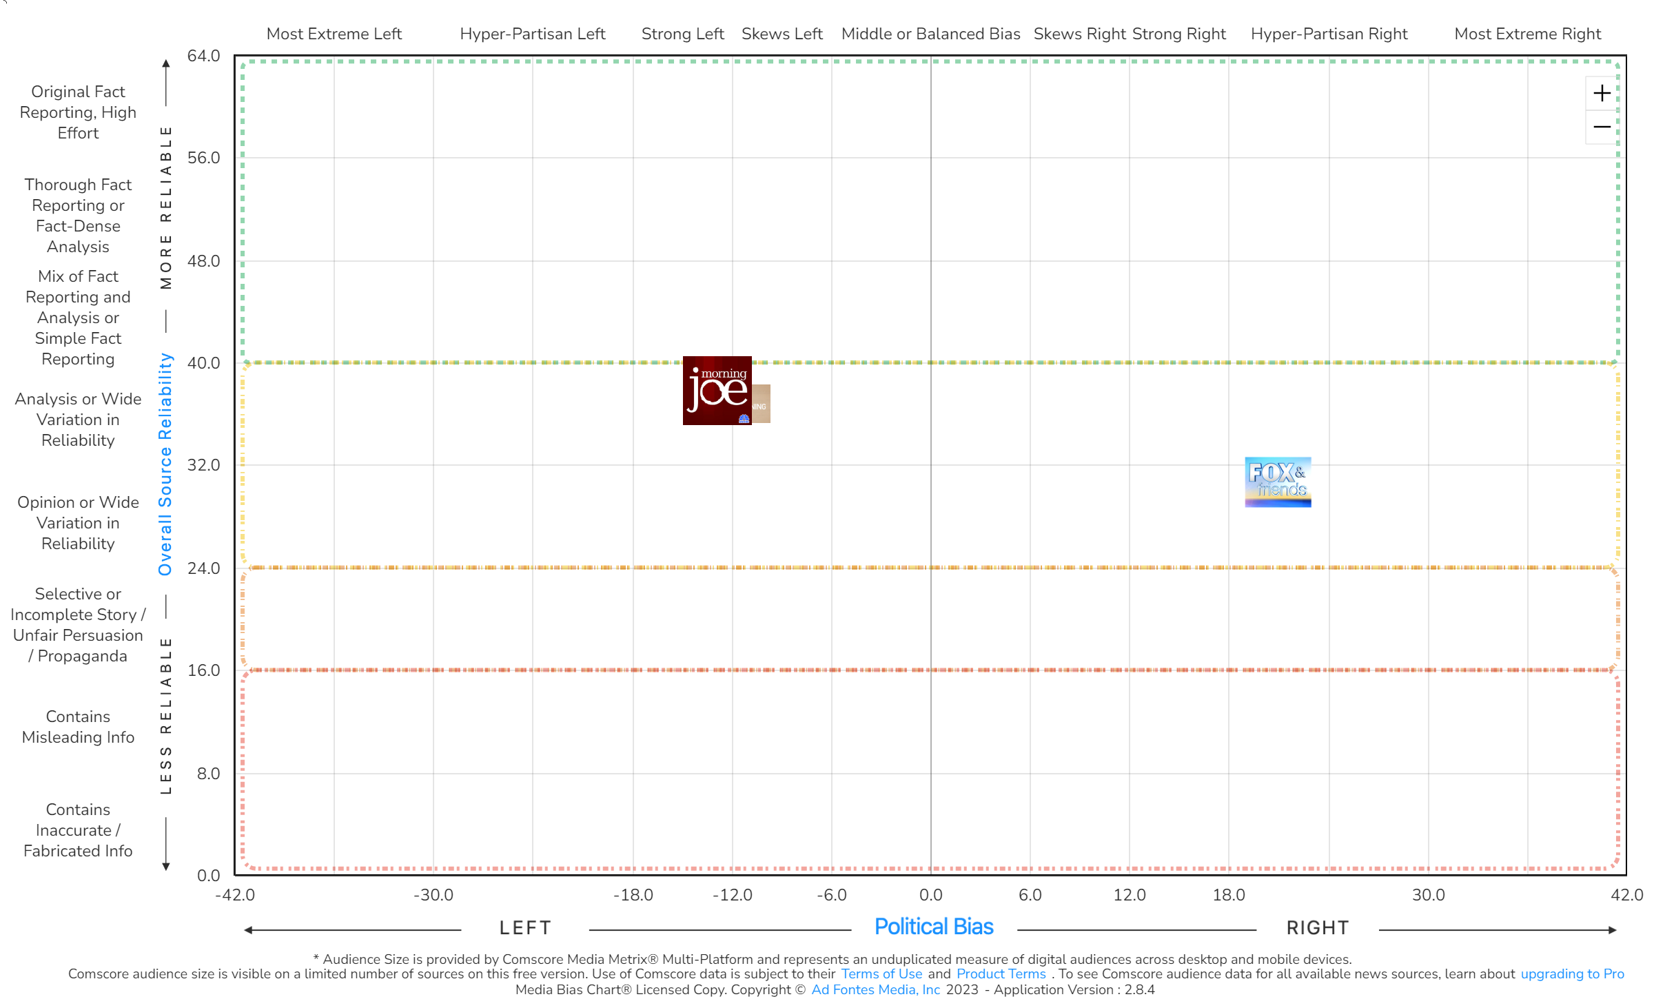Click the Most Extreme Right column label

pyautogui.click(x=1527, y=34)
